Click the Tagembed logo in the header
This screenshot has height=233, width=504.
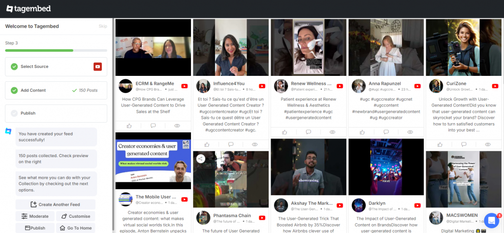pos(29,9)
